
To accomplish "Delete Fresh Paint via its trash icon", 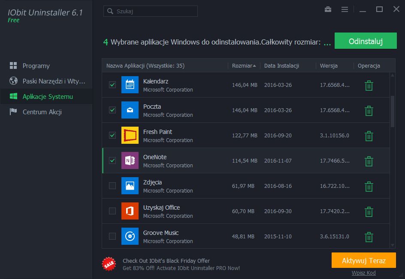I will (x=369, y=136).
